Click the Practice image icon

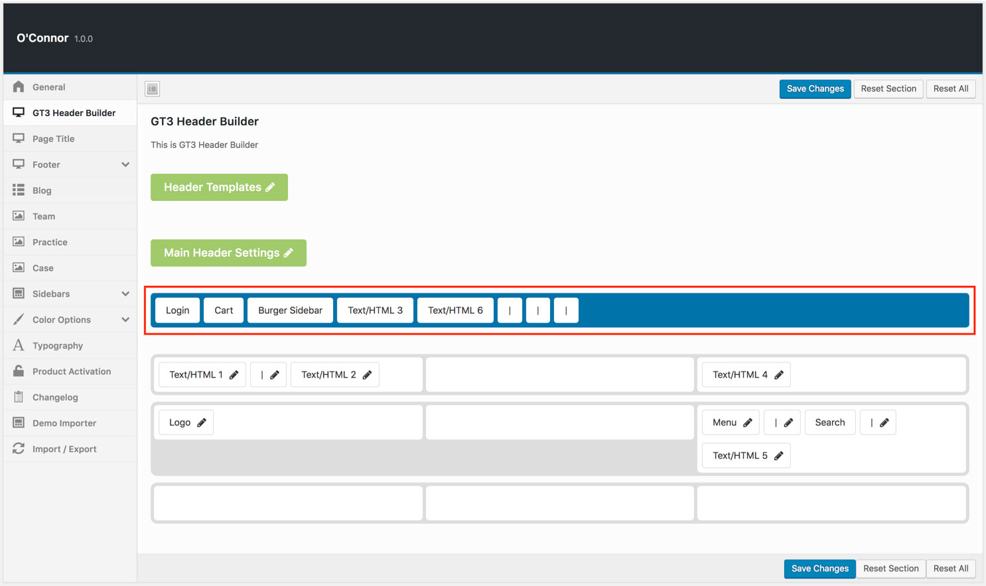click(19, 242)
